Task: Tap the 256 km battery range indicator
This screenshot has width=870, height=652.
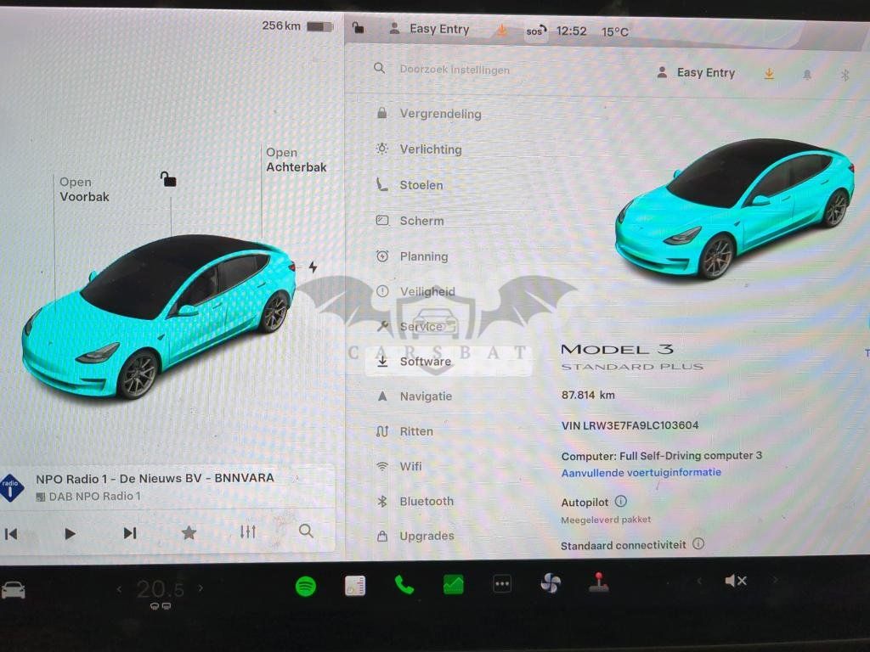Action: (297, 25)
